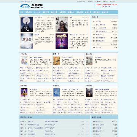Click the title link beside the moon cover

(x=38, y=18)
